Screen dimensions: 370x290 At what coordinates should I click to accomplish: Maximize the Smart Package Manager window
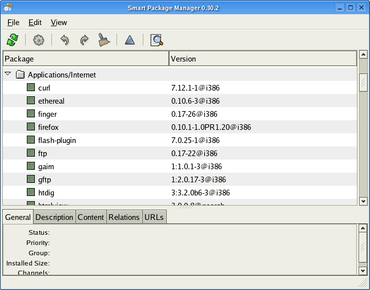point(351,8)
